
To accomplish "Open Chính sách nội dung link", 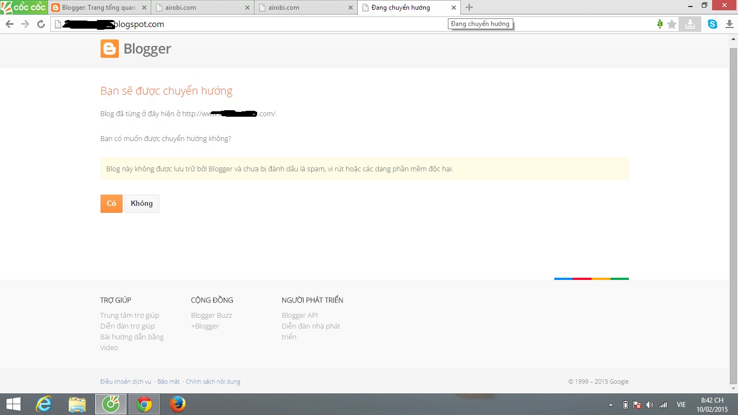I will coord(213,381).
